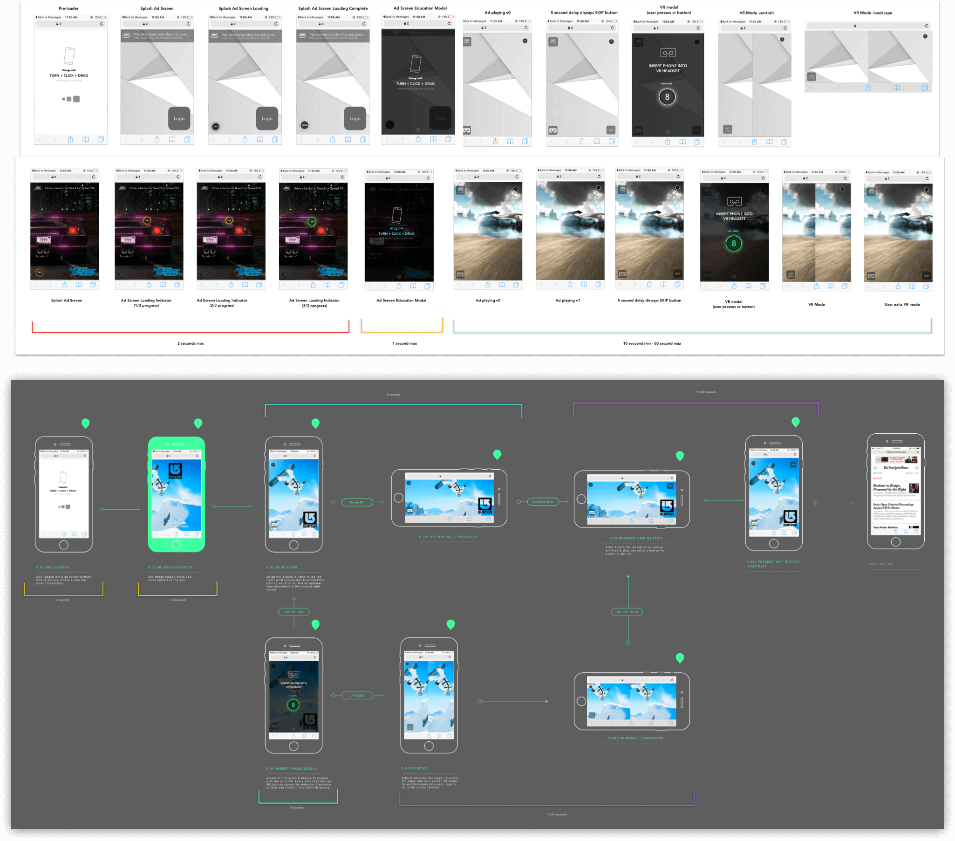Click the green pin marker above the green Splash Ad Poster phone
This screenshot has height=841, width=955.
click(x=198, y=424)
